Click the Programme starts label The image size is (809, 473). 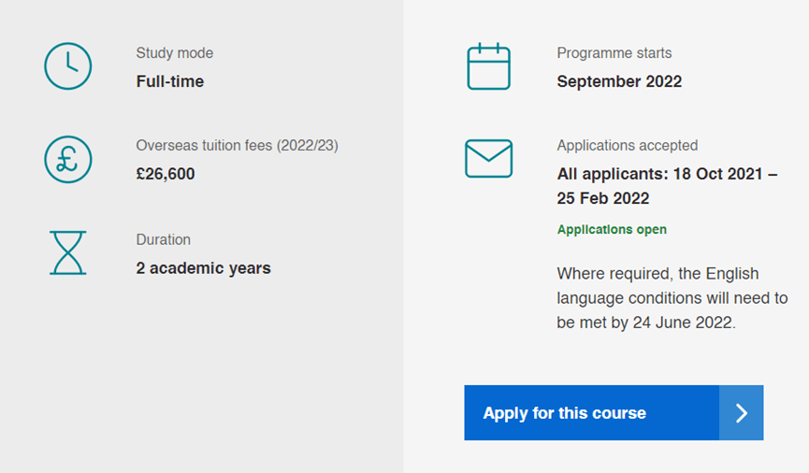click(614, 53)
